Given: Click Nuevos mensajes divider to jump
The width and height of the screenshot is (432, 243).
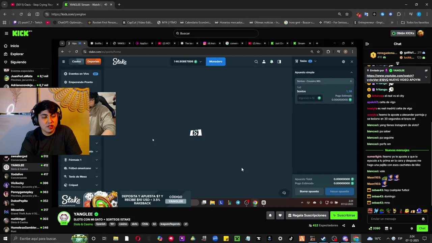Looking at the screenshot, I should click(397, 150).
